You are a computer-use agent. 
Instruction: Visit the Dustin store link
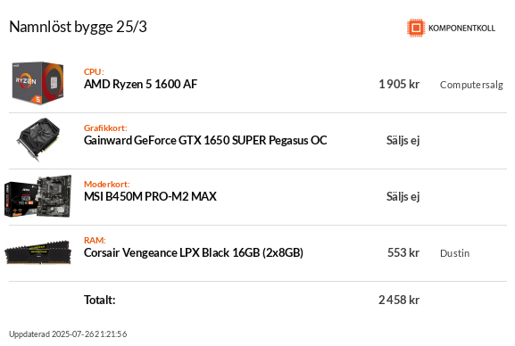tap(454, 253)
